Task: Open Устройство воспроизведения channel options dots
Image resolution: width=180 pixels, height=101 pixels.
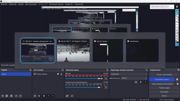Action: [x=106, y=87]
